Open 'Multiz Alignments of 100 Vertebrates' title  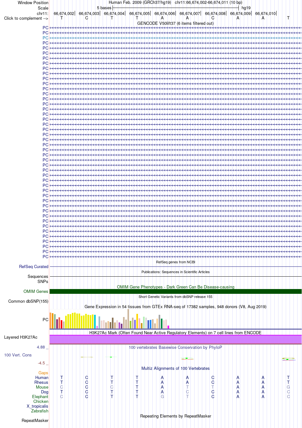tap(175, 368)
